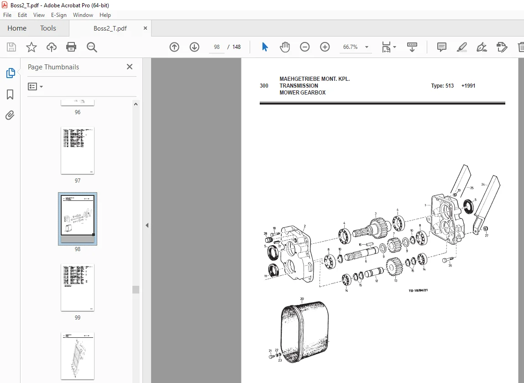Show the Bookmarks pane
The image size is (524, 383).
10,94
